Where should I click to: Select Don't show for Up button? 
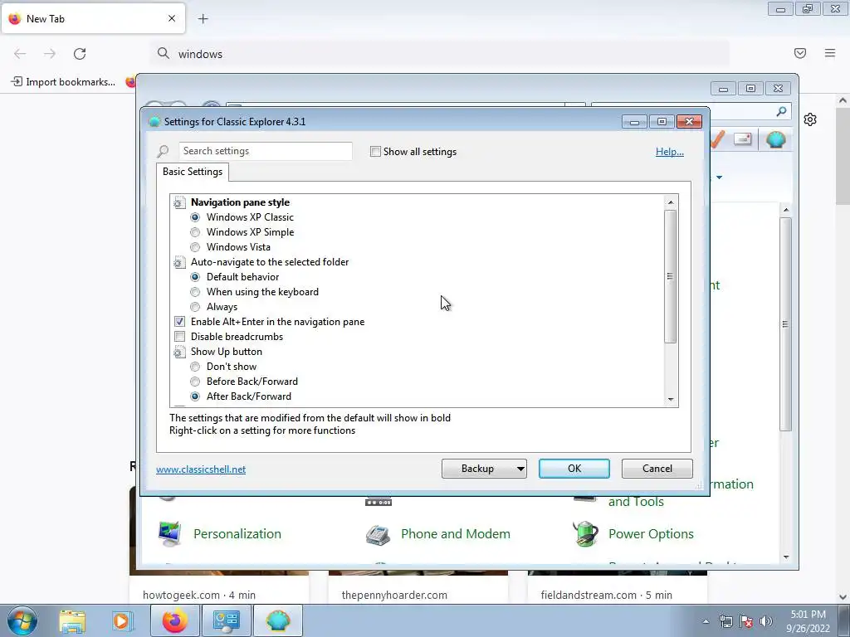(195, 367)
